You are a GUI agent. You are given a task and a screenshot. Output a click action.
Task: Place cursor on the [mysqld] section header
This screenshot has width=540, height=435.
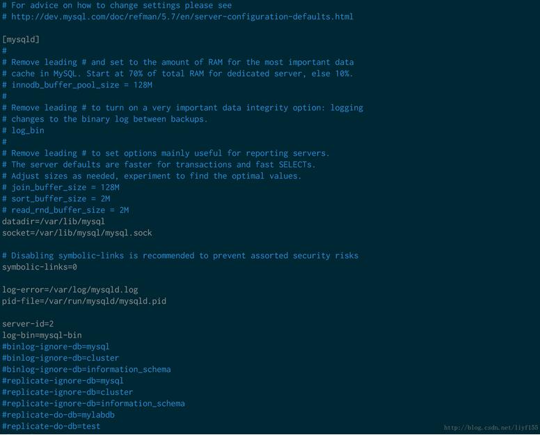(x=21, y=40)
